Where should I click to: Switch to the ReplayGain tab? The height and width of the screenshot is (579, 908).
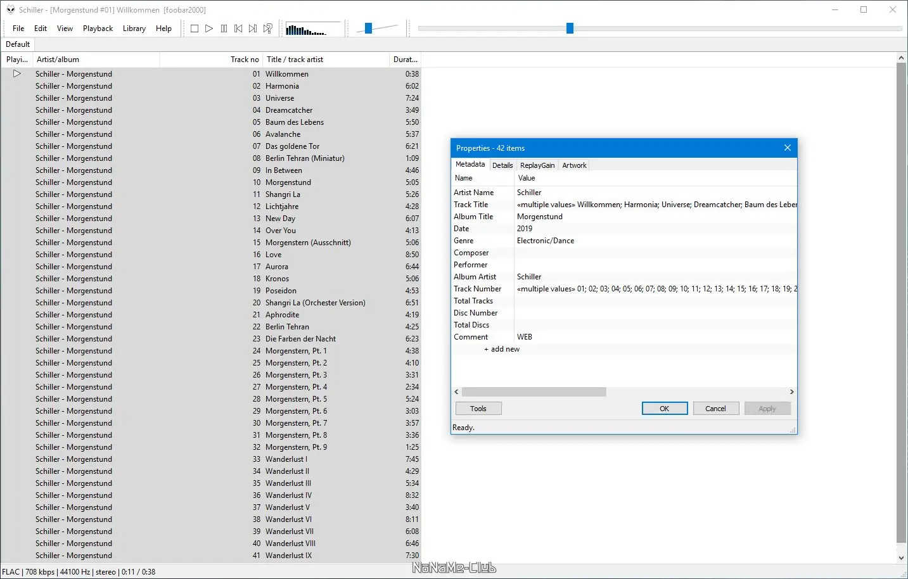(537, 165)
